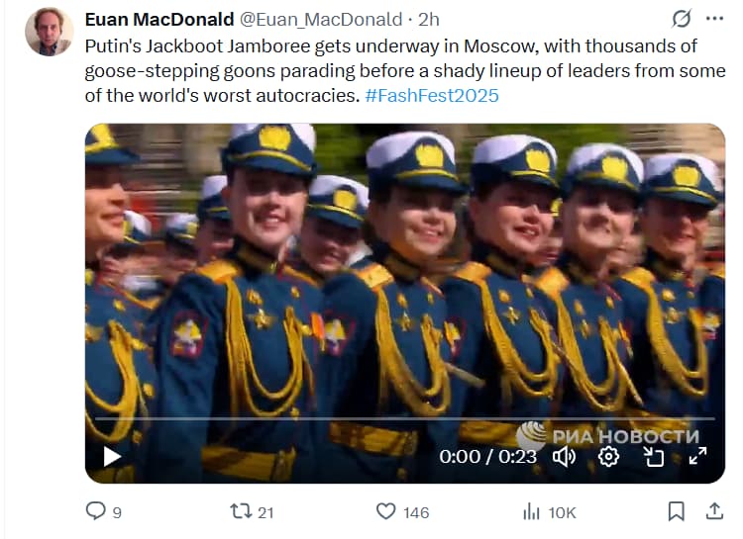
Task: Switch video to picture-in-picture mode
Action: [x=654, y=457]
